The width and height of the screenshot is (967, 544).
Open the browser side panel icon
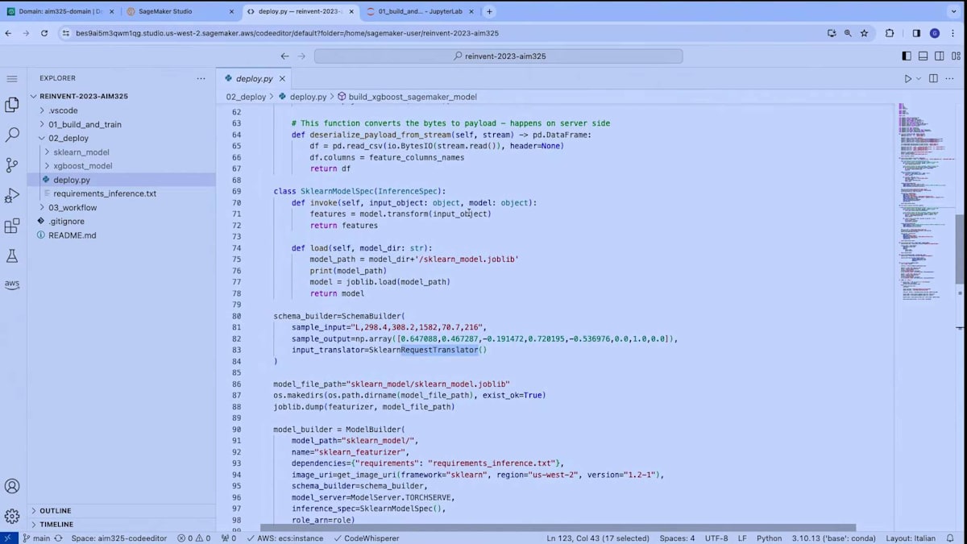pyautogui.click(x=916, y=33)
